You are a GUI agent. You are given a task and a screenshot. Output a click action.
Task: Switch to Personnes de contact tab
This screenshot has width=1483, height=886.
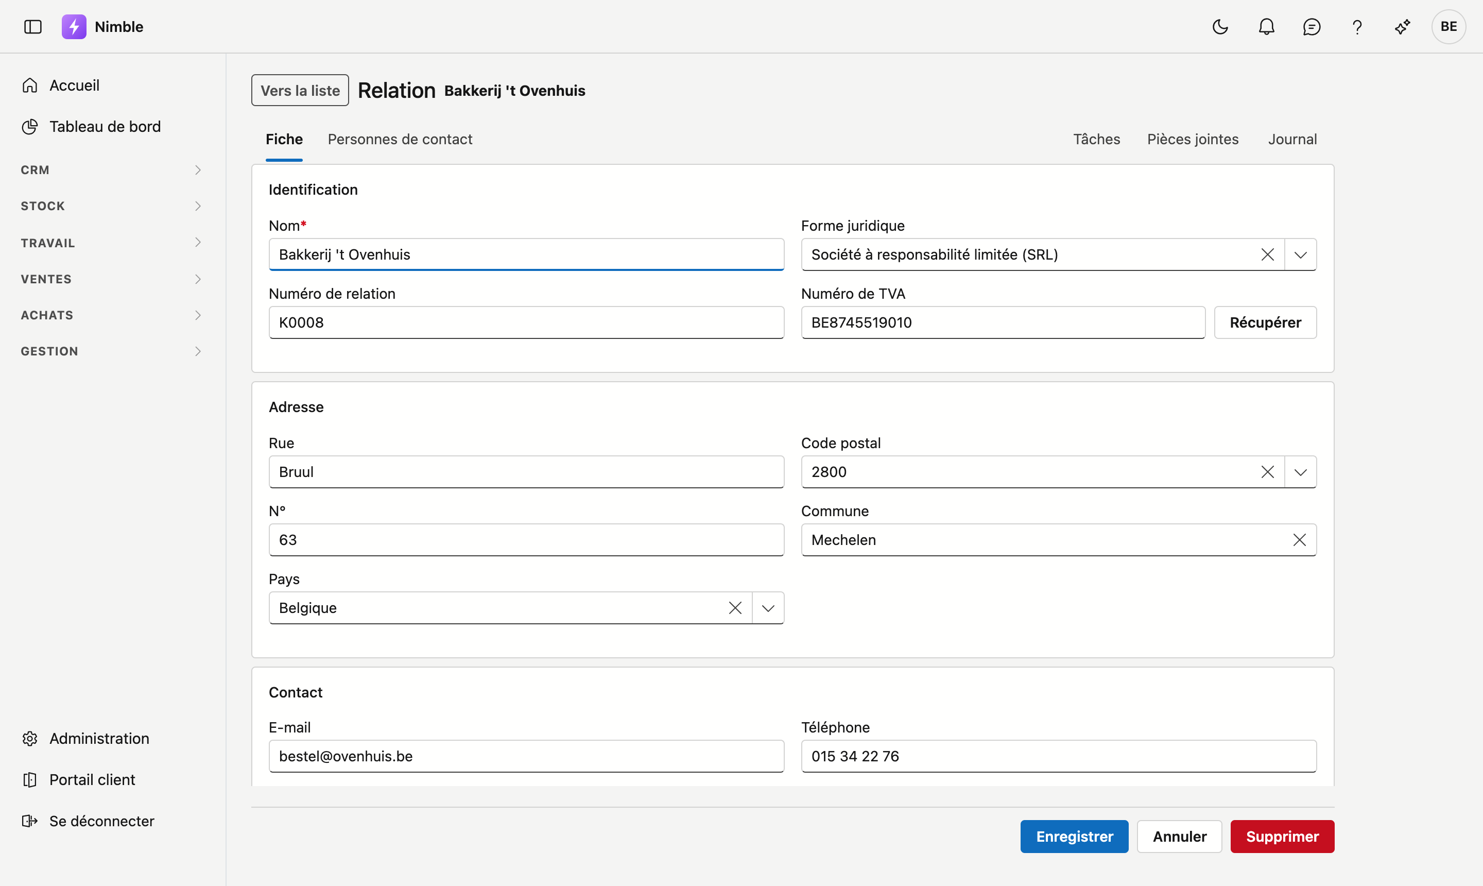[x=400, y=139]
